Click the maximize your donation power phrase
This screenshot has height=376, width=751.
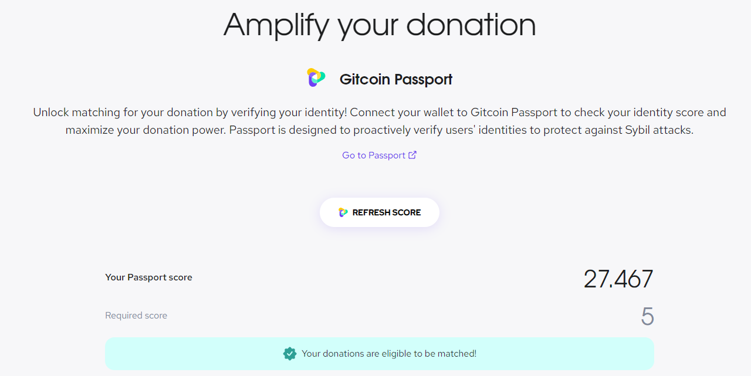click(145, 130)
